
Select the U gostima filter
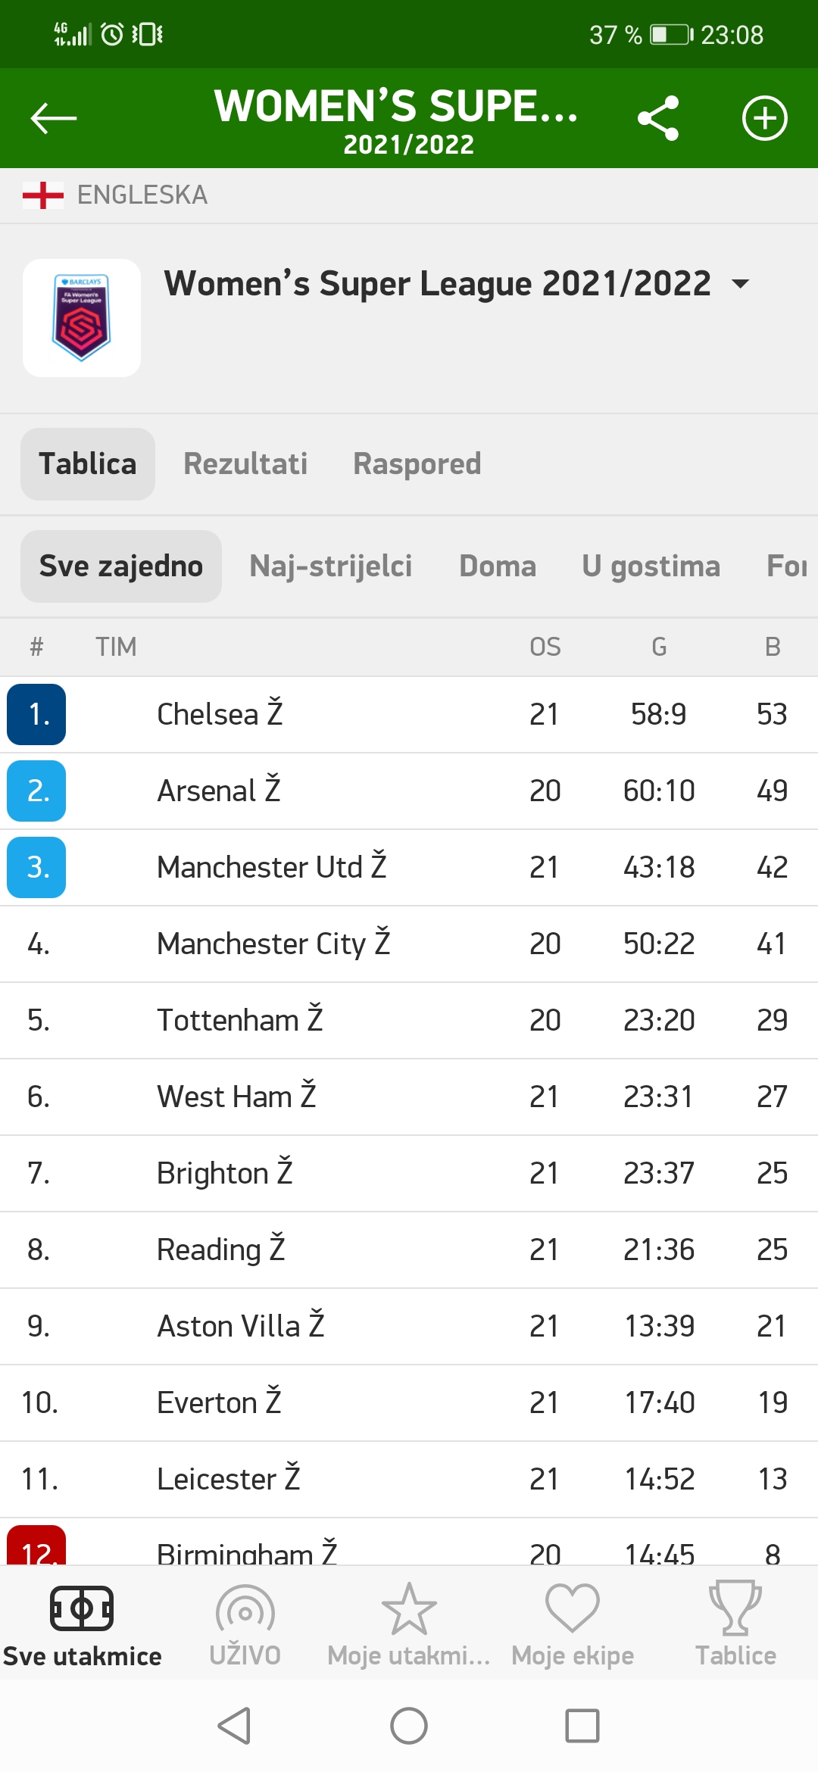[651, 566]
